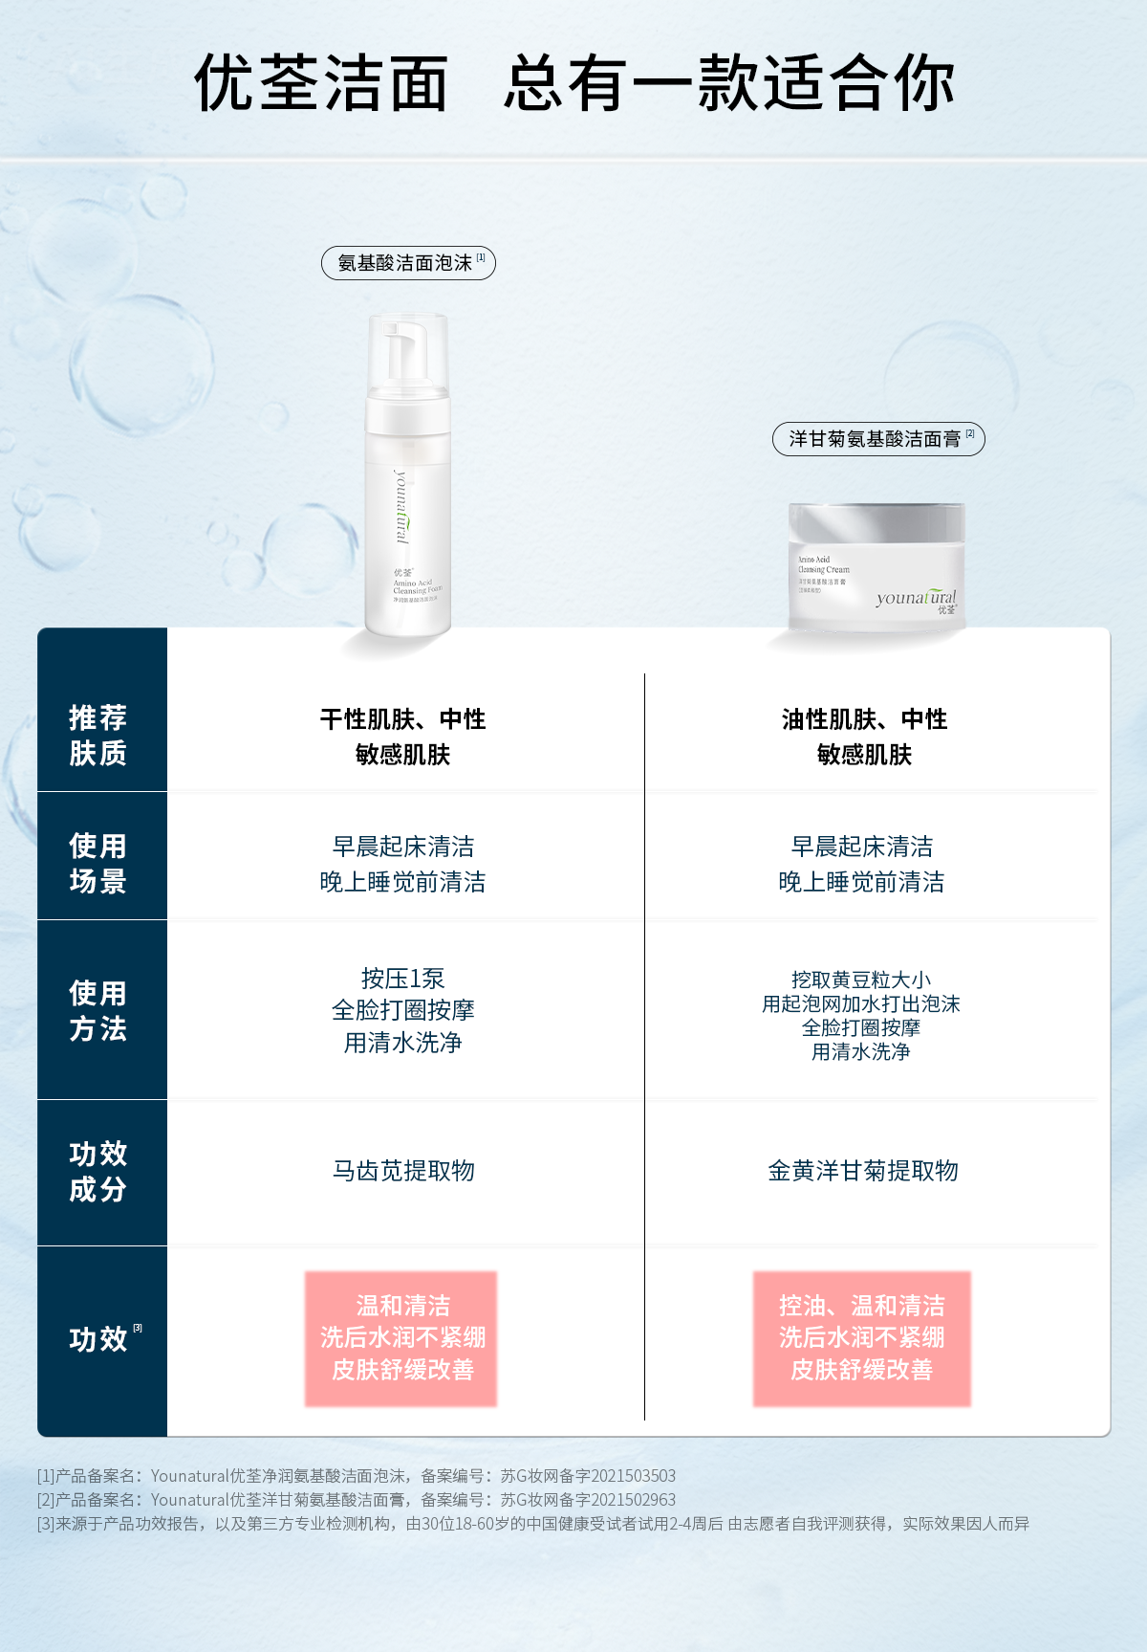Click the 挖取黄豆粒大小 usage instructions cell
This screenshot has height=1652, width=1147.
tap(861, 1015)
